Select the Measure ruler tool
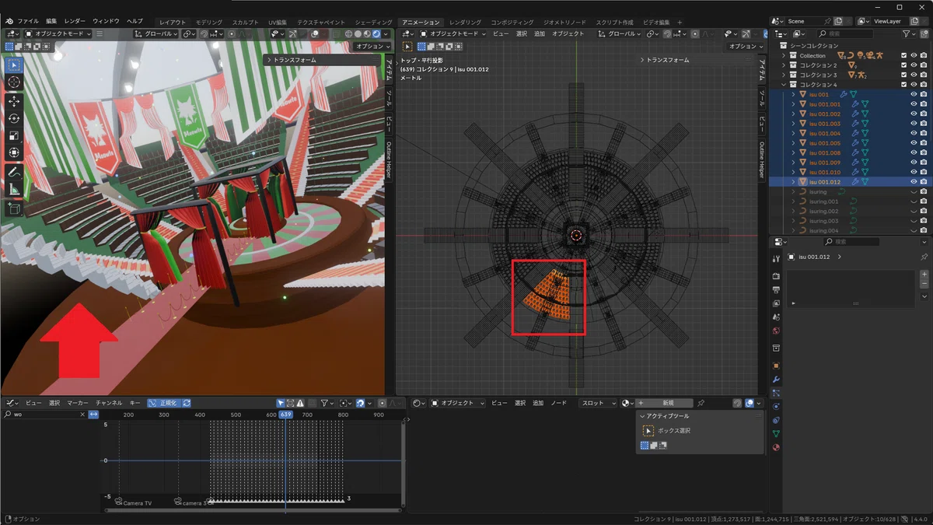The height and width of the screenshot is (525, 933). click(x=14, y=189)
